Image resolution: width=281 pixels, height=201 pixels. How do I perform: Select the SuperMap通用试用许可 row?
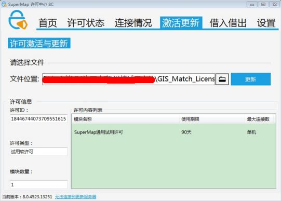coord(173,132)
